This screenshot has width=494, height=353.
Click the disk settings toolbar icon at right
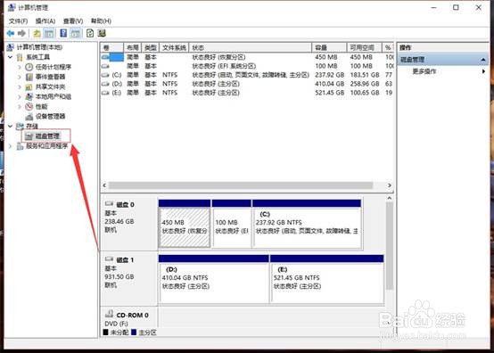tap(102, 33)
